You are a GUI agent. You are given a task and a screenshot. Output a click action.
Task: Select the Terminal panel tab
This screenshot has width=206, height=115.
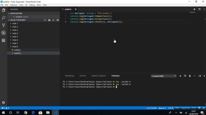pos(116,76)
